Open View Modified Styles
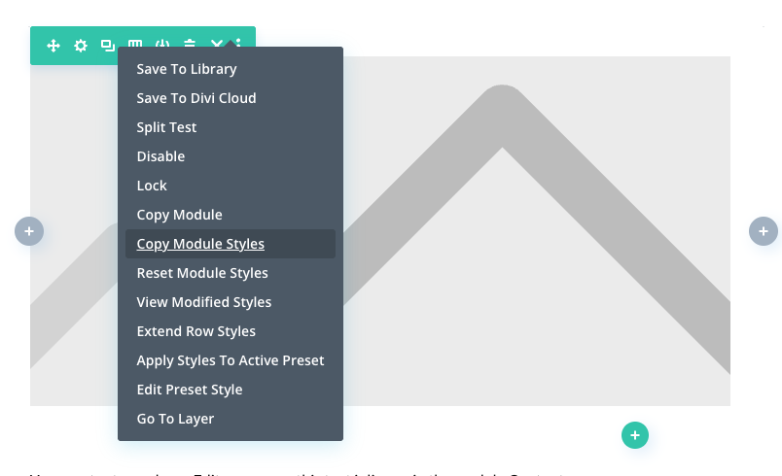 [x=204, y=302]
